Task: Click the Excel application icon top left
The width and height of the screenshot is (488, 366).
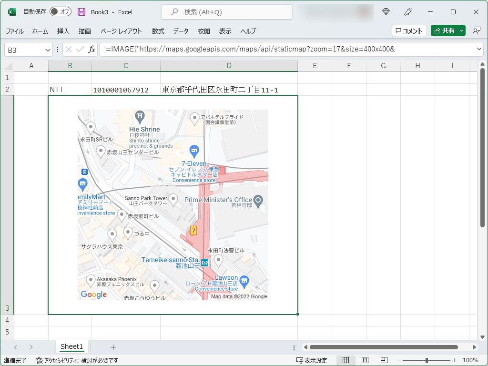Action: 10,11
